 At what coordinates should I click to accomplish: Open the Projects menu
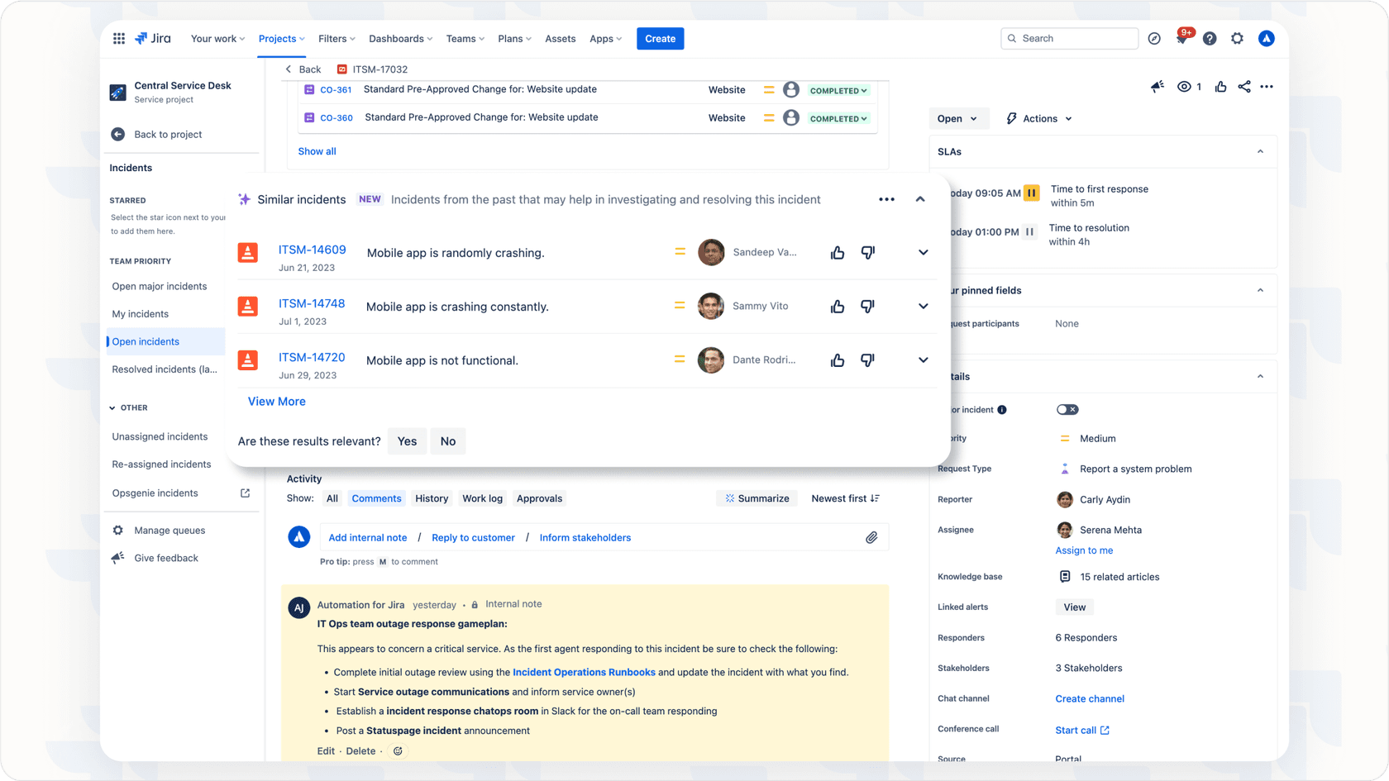[x=280, y=38]
